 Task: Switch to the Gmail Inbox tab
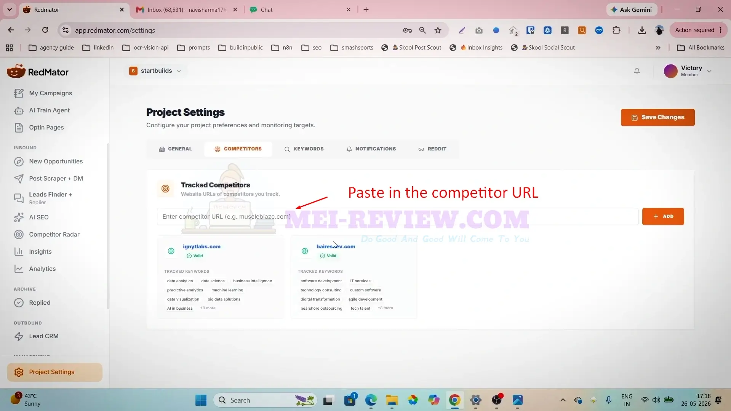coord(187,10)
